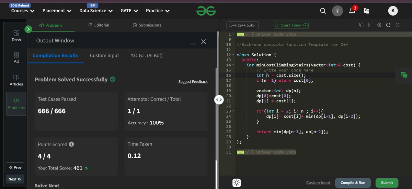This screenshot has width=412, height=189.
Task: Expand the Placement dropdown menu
Action: [x=57, y=11]
